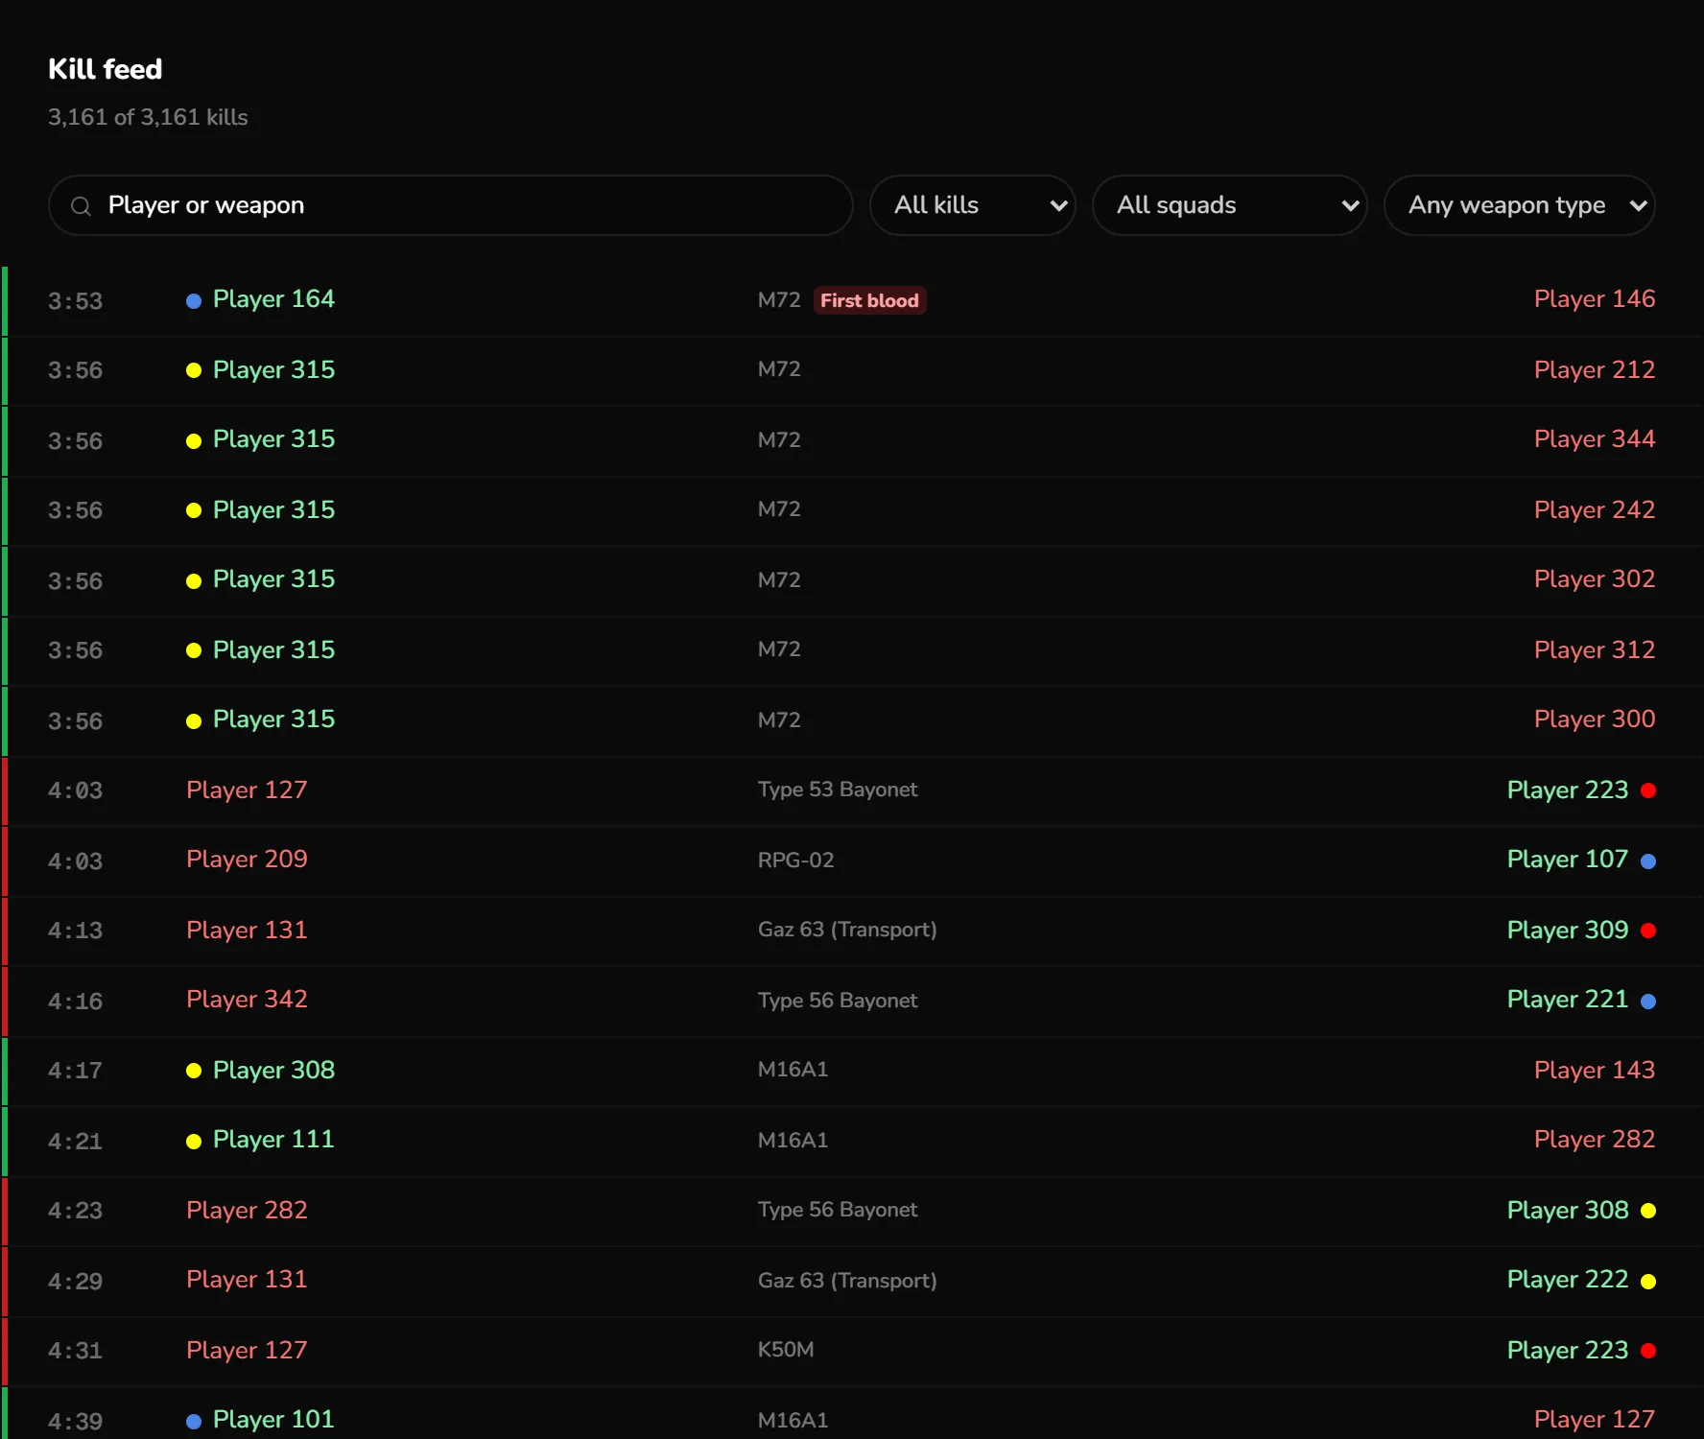This screenshot has width=1704, height=1439.
Task: Open victim Player 282 at 4:21
Action: (x=1595, y=1140)
